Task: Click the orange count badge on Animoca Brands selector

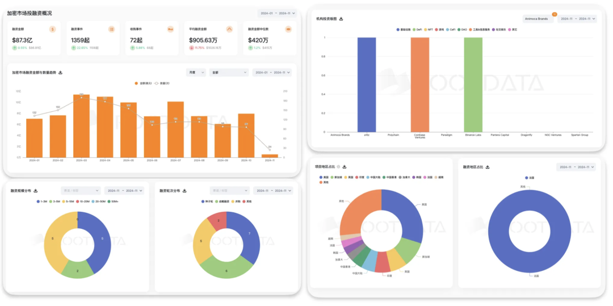Action: pos(555,14)
